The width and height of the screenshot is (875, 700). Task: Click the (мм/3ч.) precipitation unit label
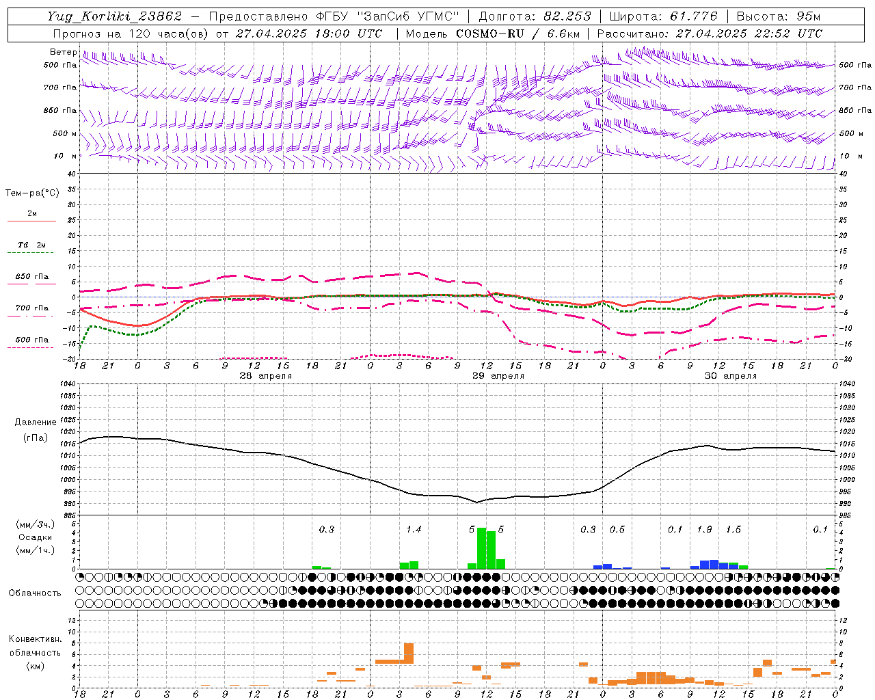[36, 524]
